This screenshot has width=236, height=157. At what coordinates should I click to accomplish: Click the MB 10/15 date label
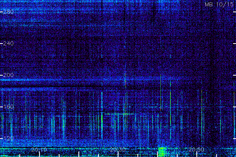[219, 4]
